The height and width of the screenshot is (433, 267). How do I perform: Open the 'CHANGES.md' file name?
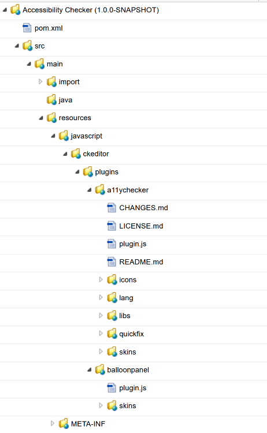[143, 208]
